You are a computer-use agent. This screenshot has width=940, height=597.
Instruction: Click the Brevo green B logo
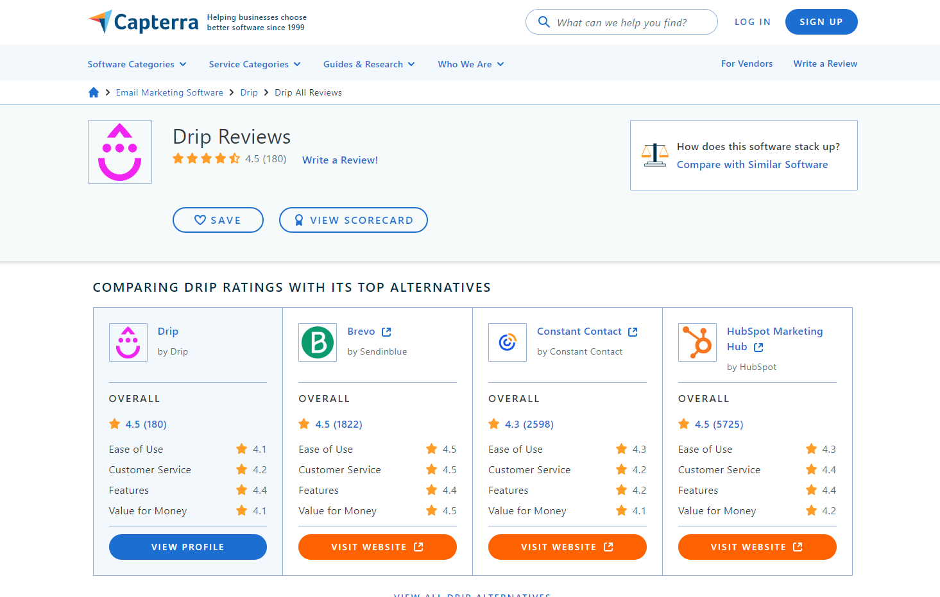pos(318,342)
